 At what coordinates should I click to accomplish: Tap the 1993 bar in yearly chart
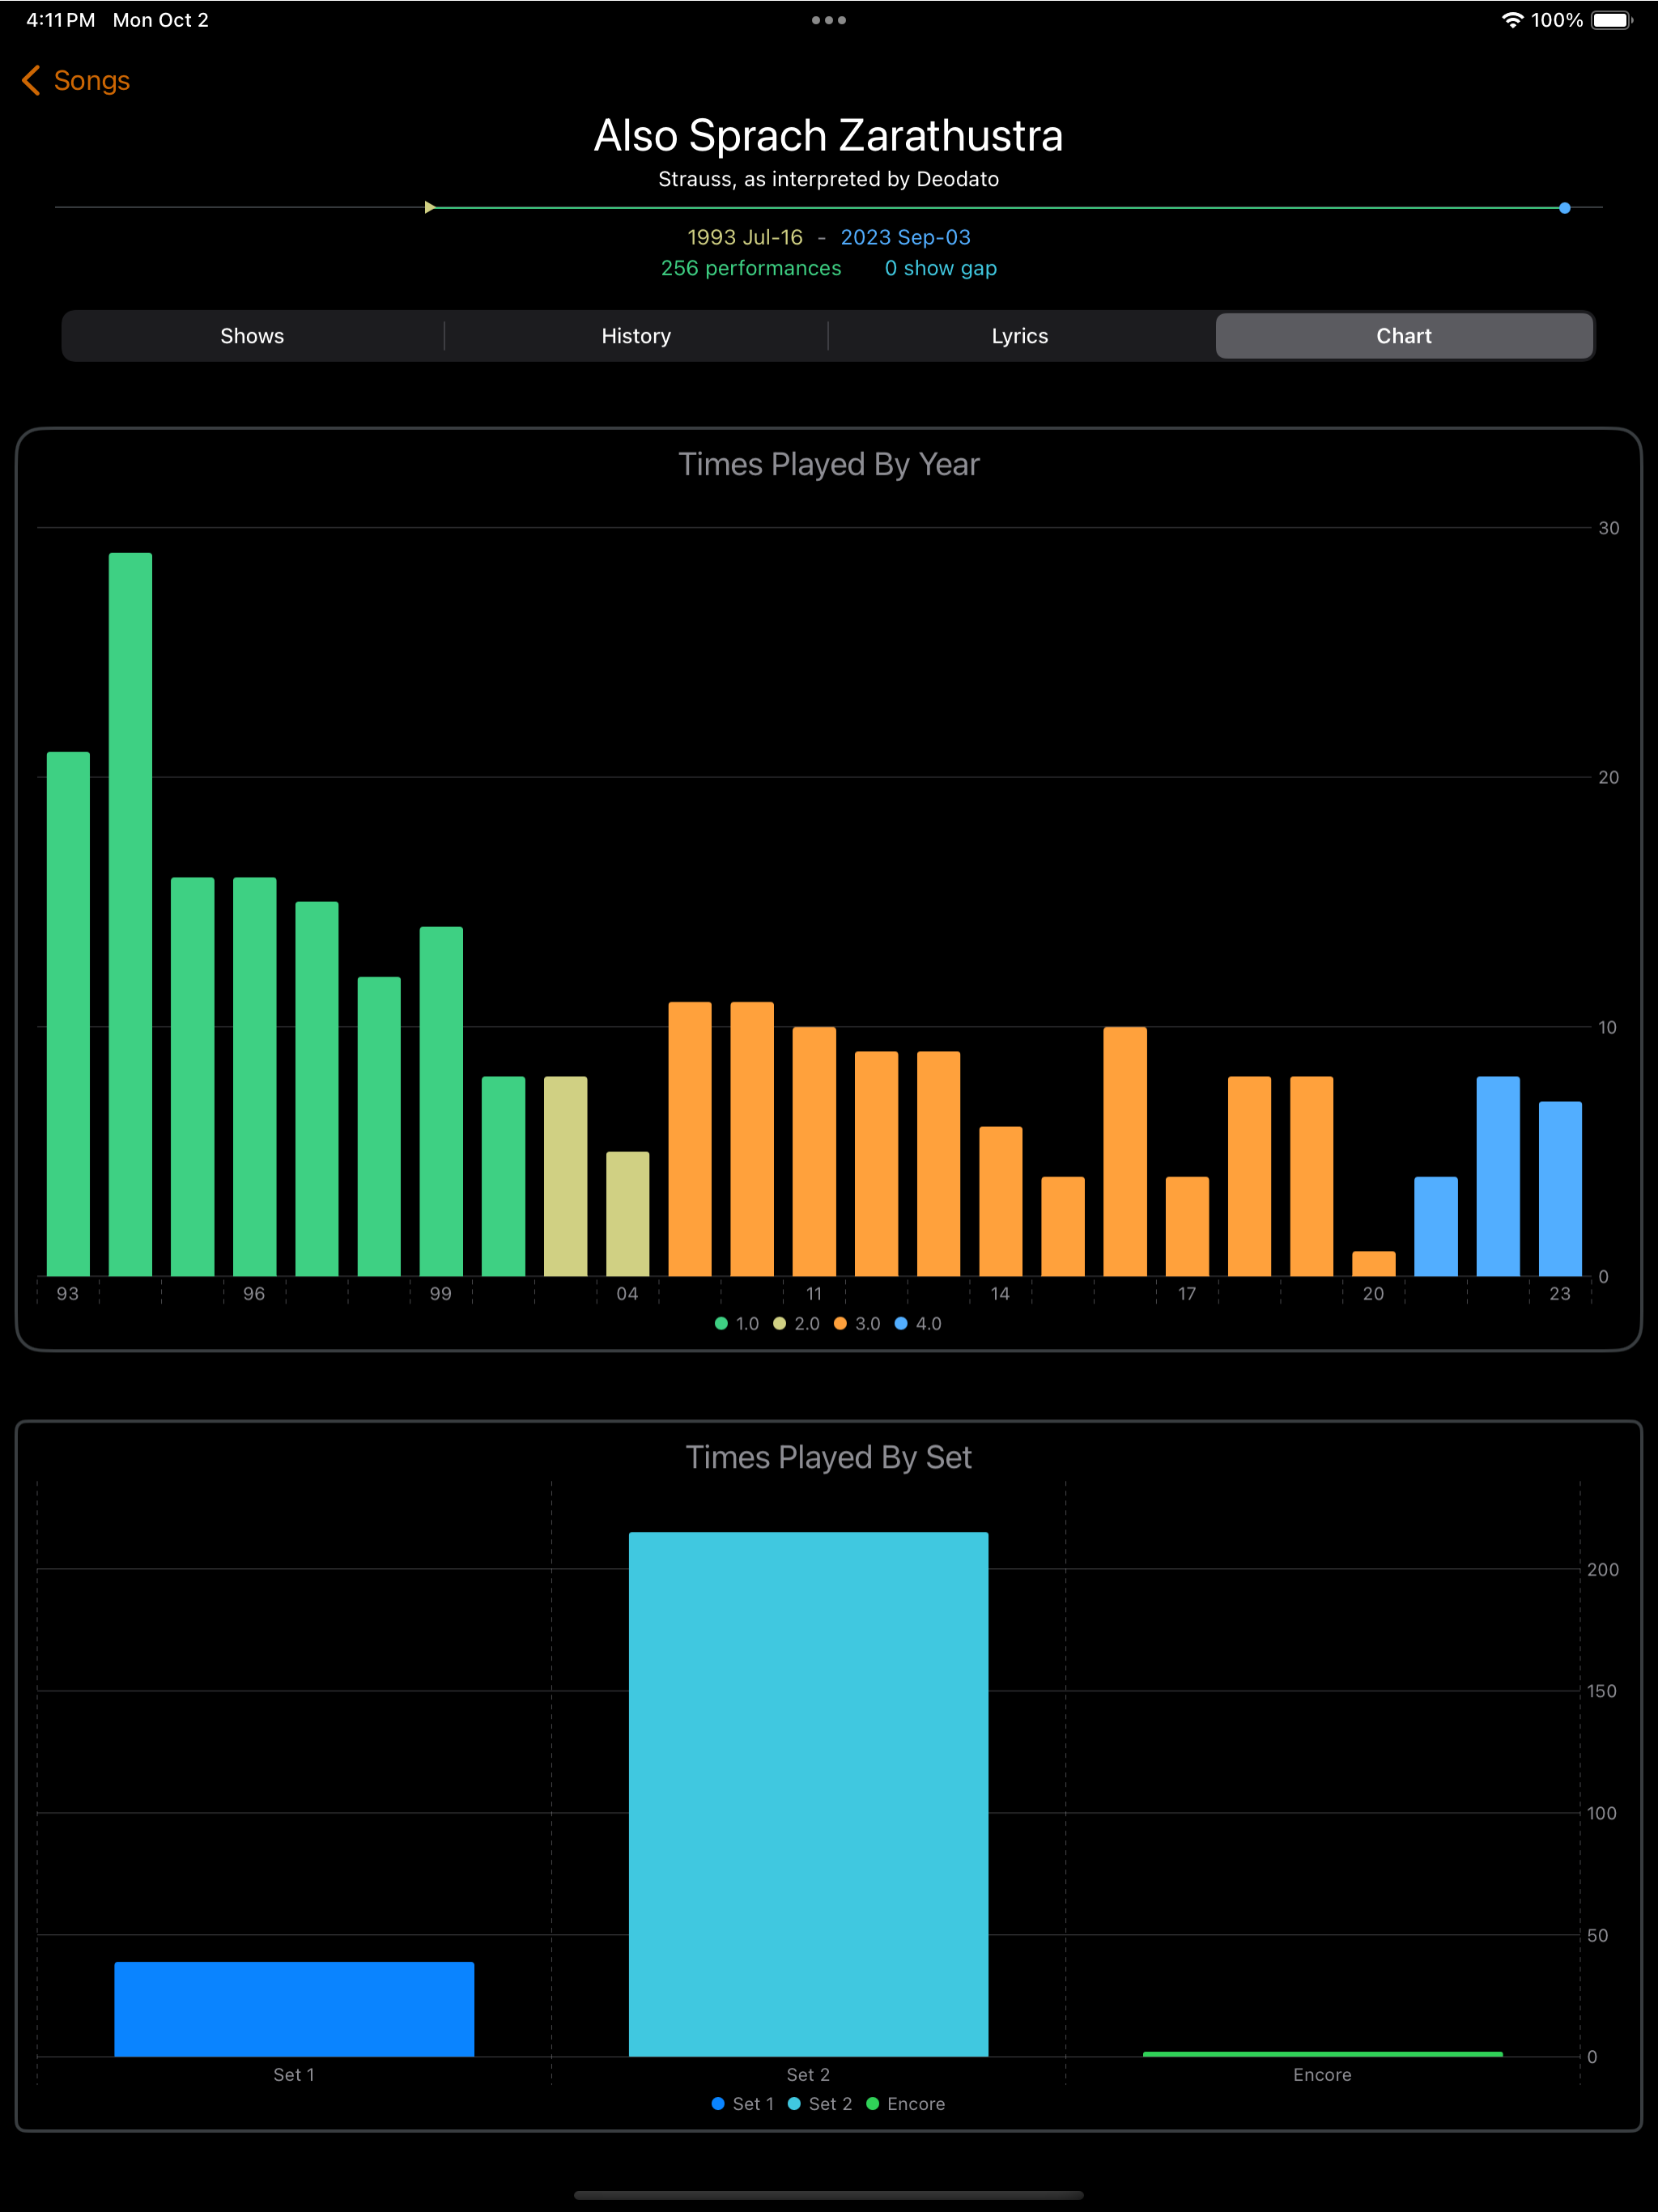(68, 1014)
